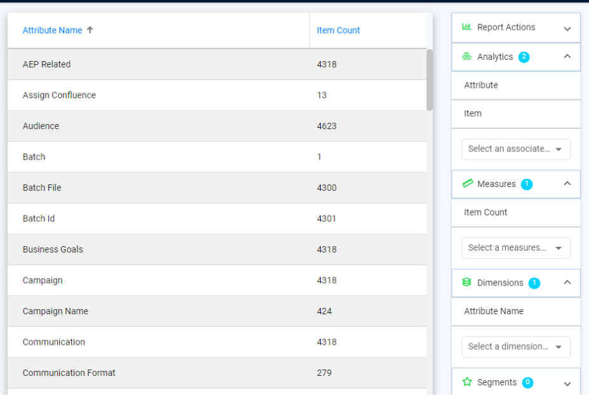Open the Select a measures dropdown
Image resolution: width=589 pixels, height=395 pixels.
coord(515,248)
